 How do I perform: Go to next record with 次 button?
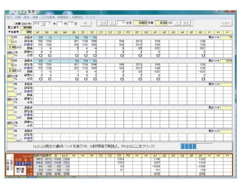177,23
